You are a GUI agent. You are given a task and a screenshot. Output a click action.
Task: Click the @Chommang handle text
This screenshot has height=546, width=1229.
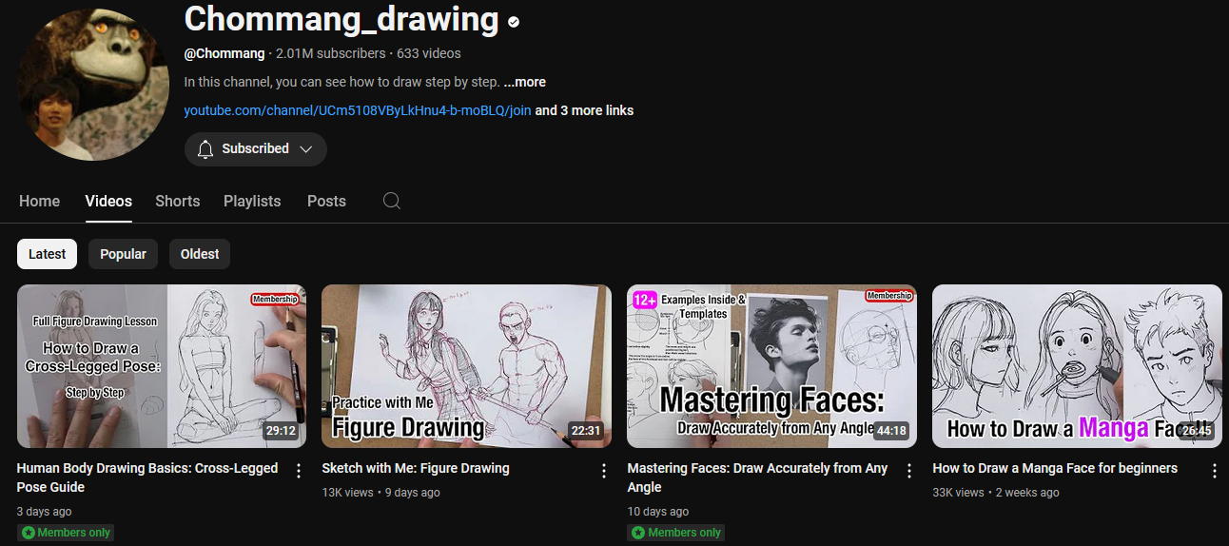tap(224, 53)
